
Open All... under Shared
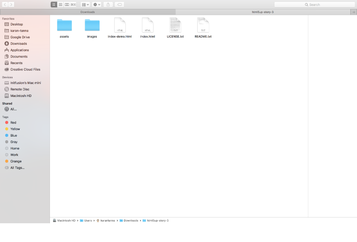point(25,109)
